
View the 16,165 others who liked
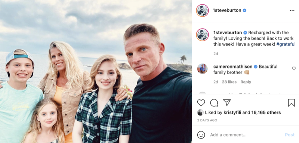pyautogui.click(x=266, y=112)
